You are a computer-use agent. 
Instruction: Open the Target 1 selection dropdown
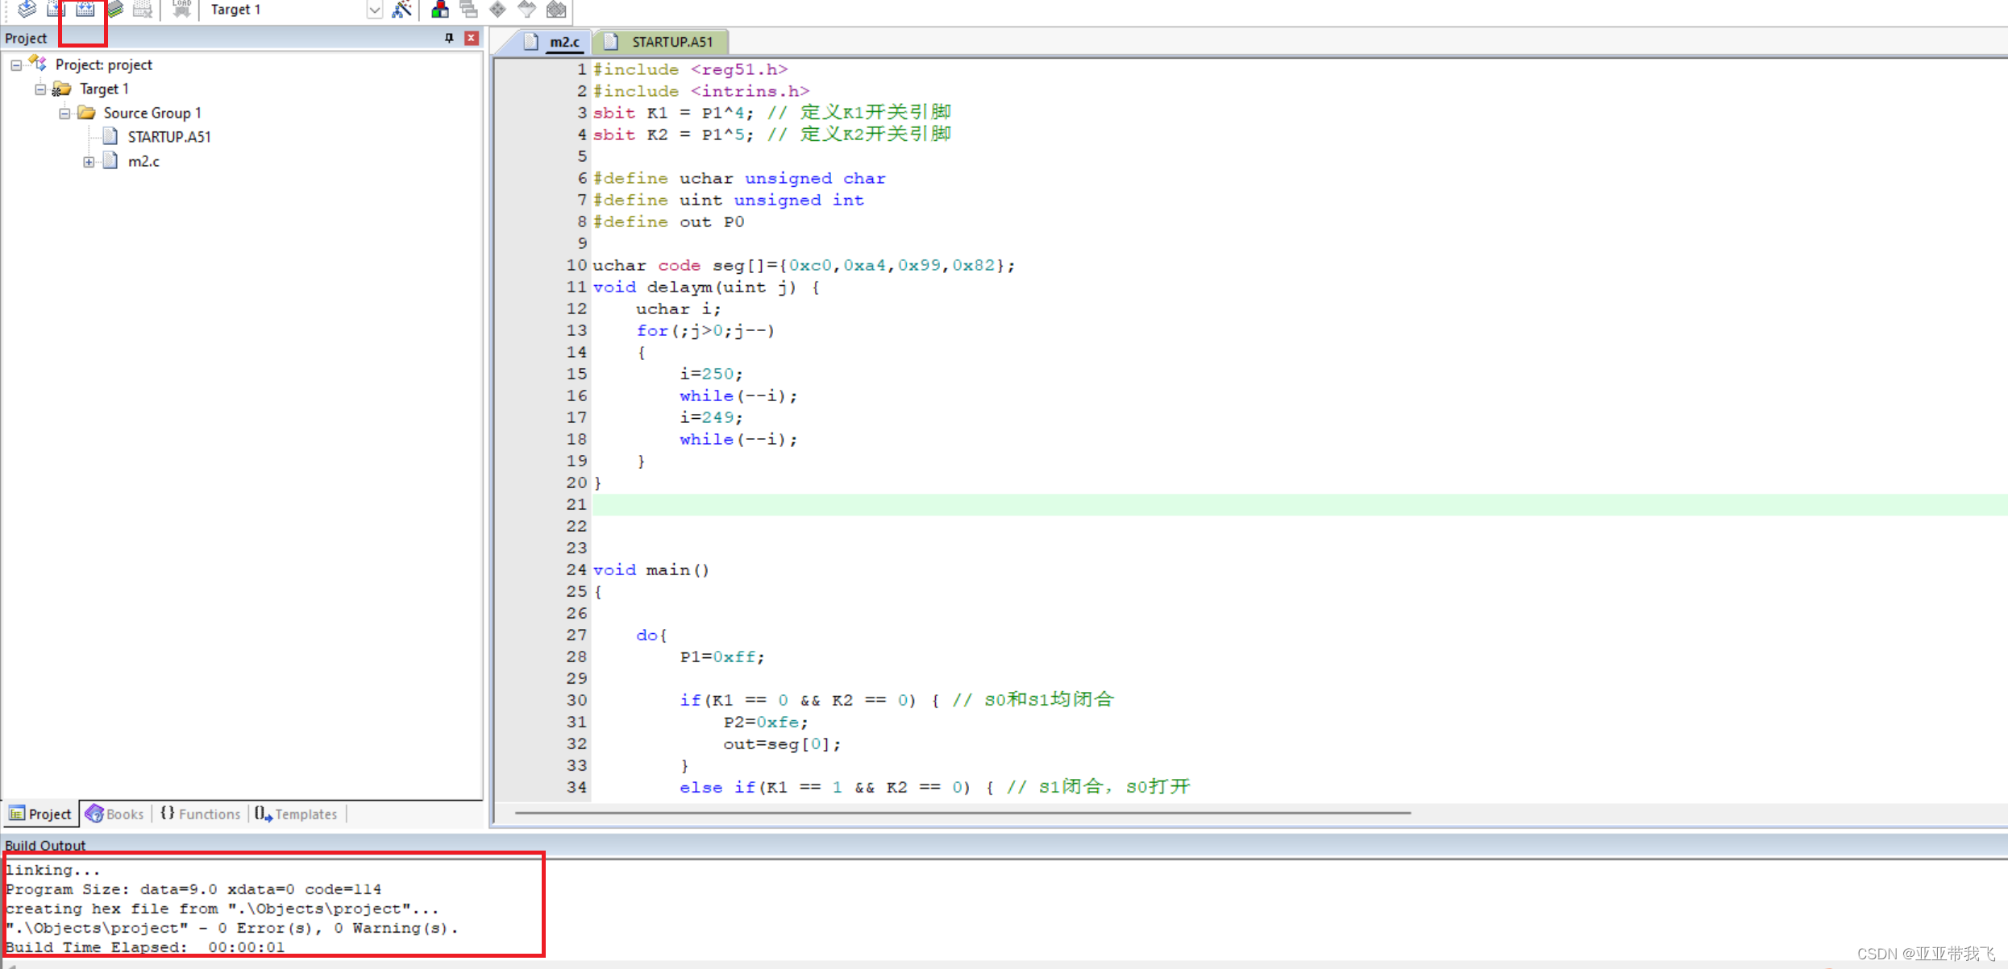coord(374,10)
